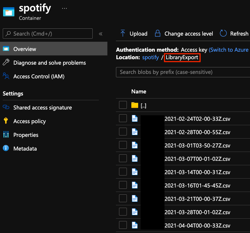
Task: Open blob named 2021-03-14T00-00-31Z.csv
Action: pos(197,172)
